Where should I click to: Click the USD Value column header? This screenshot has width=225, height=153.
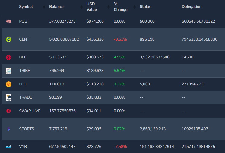(92, 7)
